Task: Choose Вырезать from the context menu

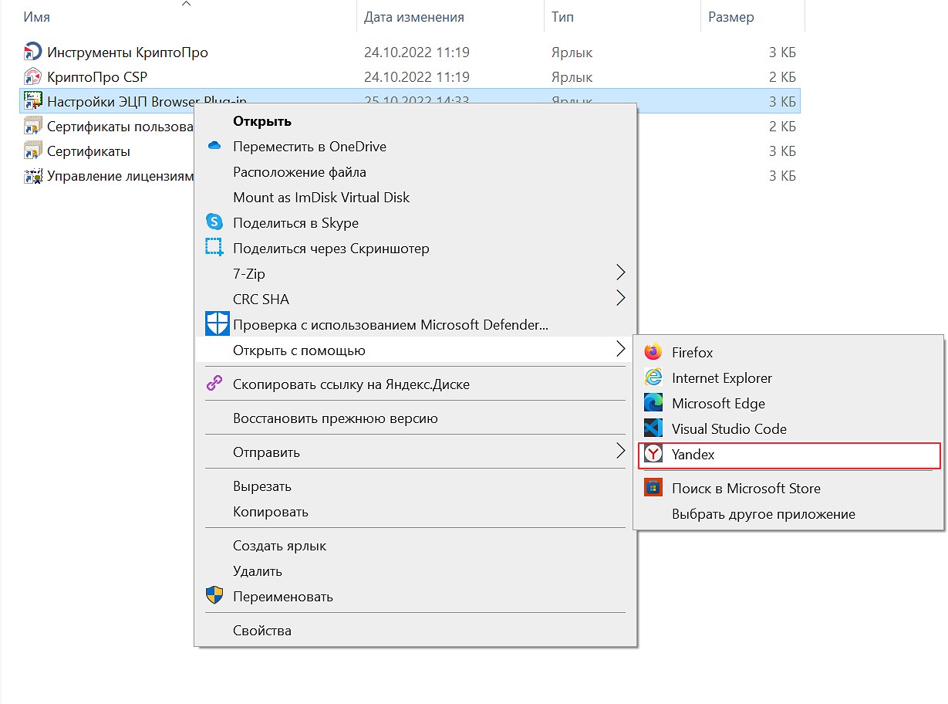Action: [x=415, y=486]
